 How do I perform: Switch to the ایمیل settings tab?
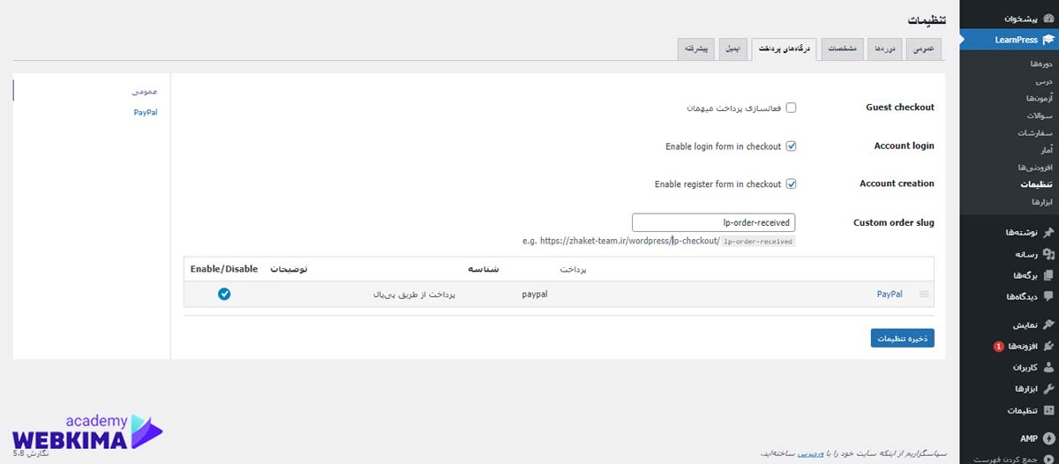pos(733,49)
